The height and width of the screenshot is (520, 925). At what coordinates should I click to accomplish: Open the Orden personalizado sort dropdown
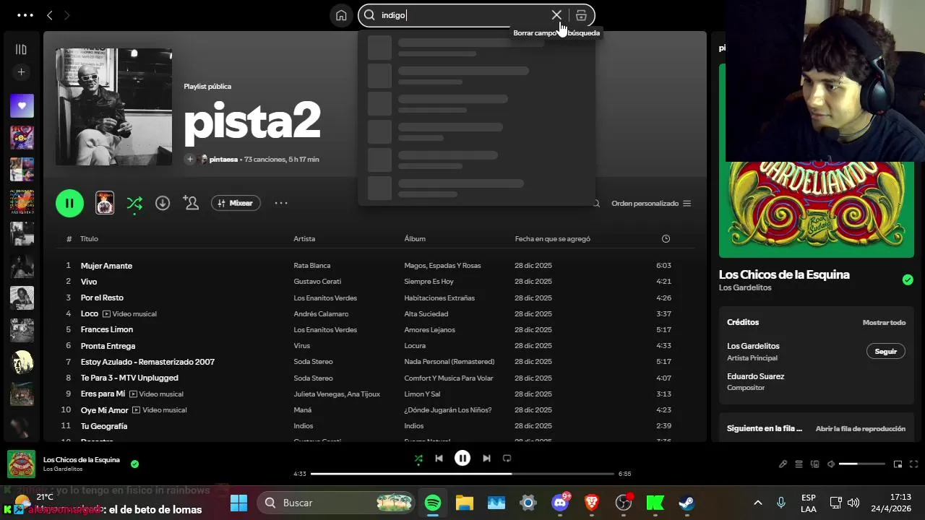point(651,204)
